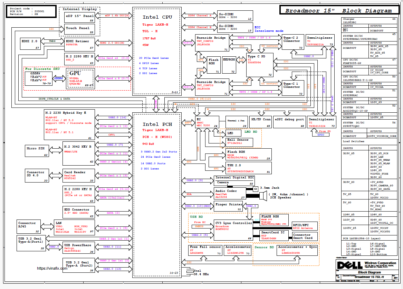Select the Wistron Corporation text
Screen dimensions: 403x289
[380, 263]
